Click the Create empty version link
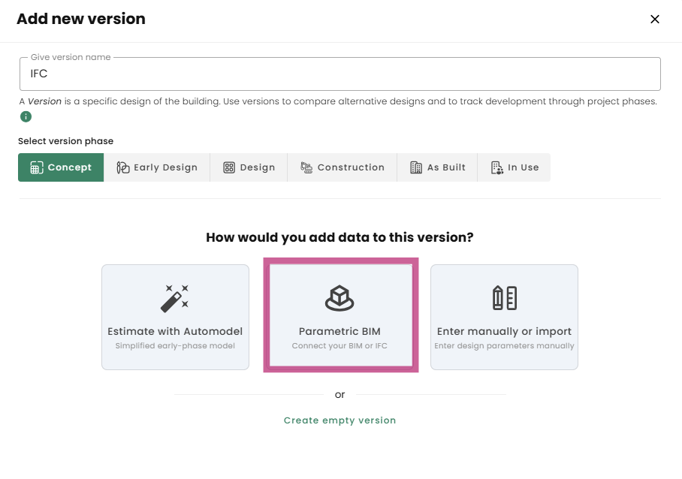The height and width of the screenshot is (479, 682). tap(339, 420)
